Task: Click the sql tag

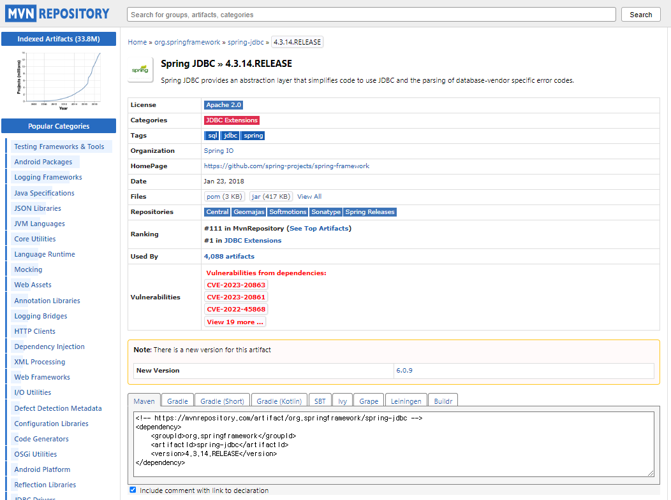Action: [212, 136]
